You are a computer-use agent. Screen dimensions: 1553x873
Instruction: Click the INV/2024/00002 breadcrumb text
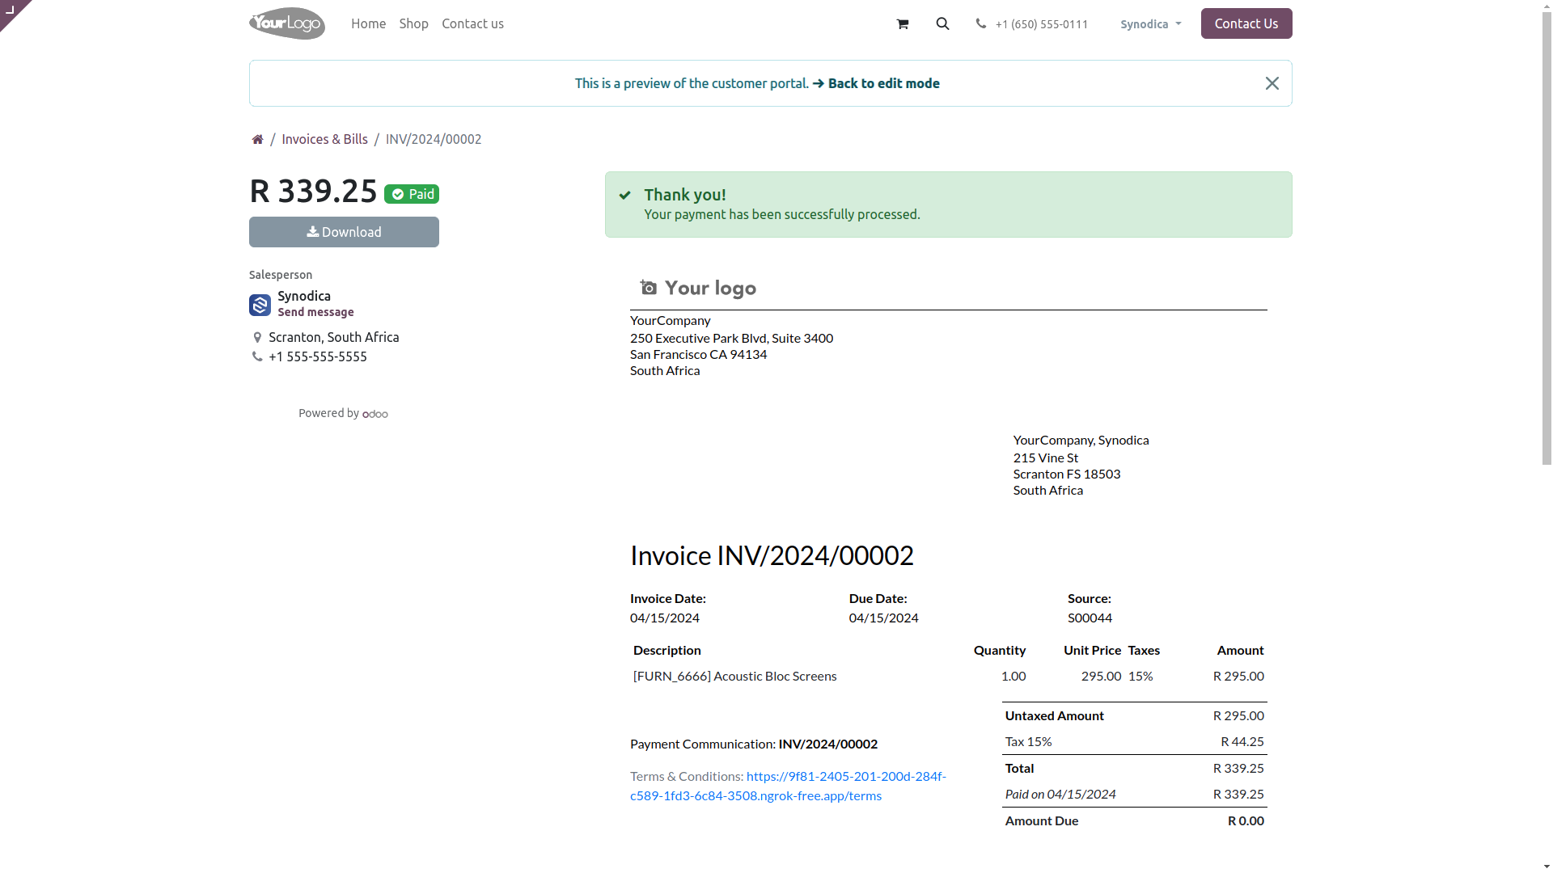434,139
